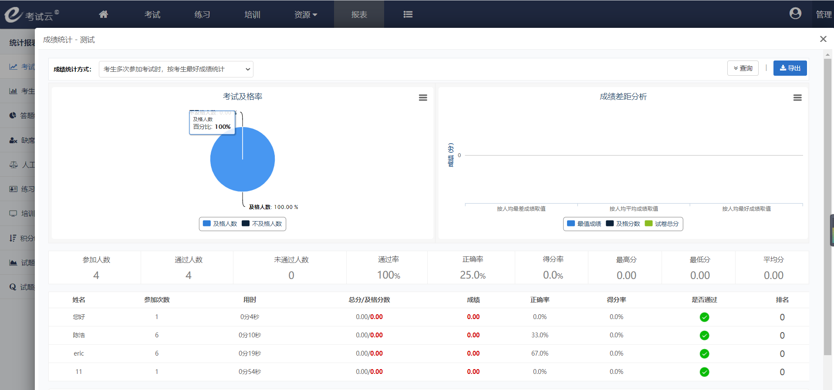Click 及格人数: 100.00 % pie label
This screenshot has width=834, height=390.
pos(273,207)
